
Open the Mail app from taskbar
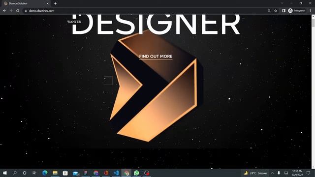click(75, 173)
